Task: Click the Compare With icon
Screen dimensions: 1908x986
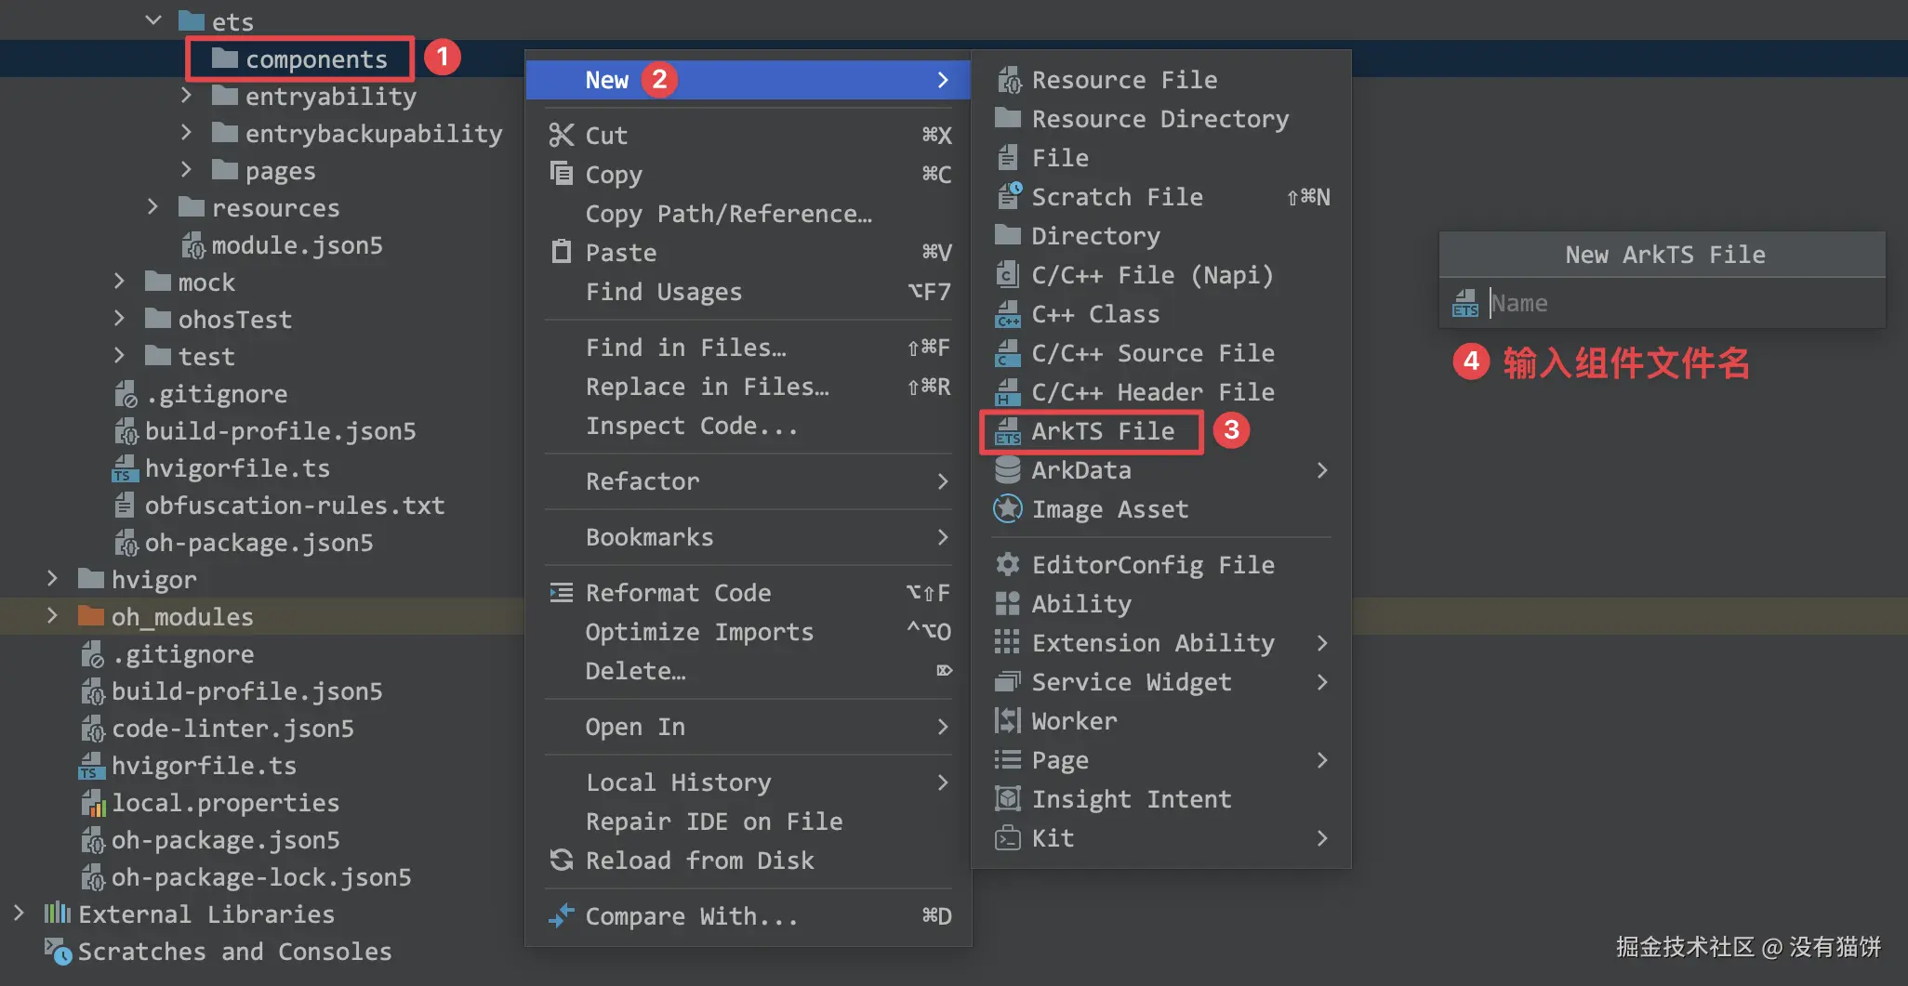Action: [x=562, y=916]
